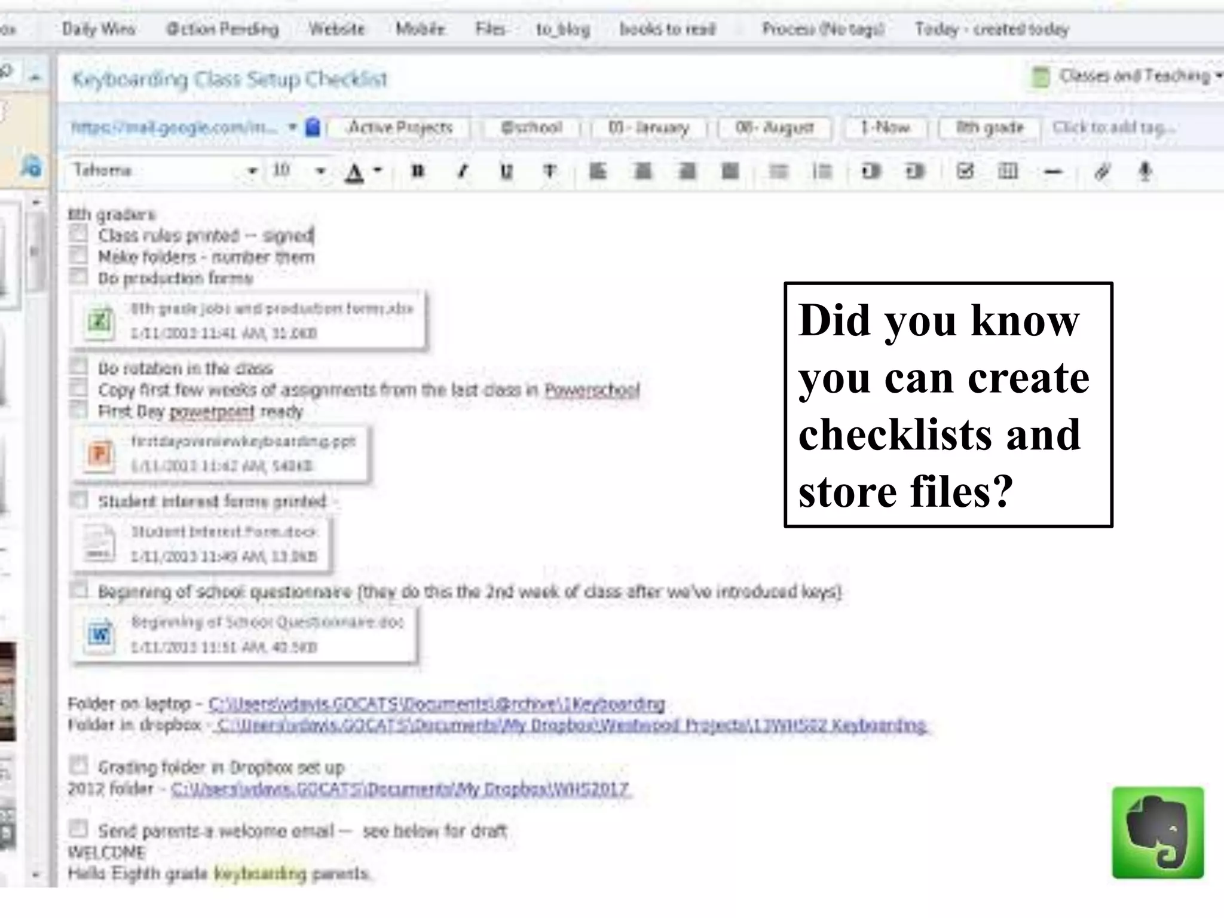The width and height of the screenshot is (1224, 918).
Task: Open the Excel attachment 8th grade jobs and production forms
Action: [x=248, y=320]
